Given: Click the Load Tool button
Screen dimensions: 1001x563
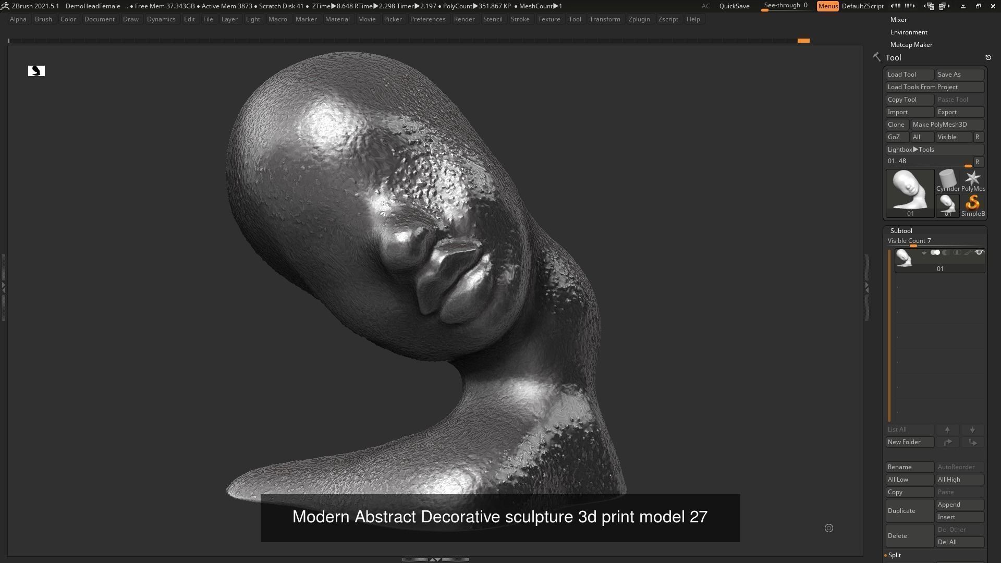Looking at the screenshot, I should tap(910, 75).
